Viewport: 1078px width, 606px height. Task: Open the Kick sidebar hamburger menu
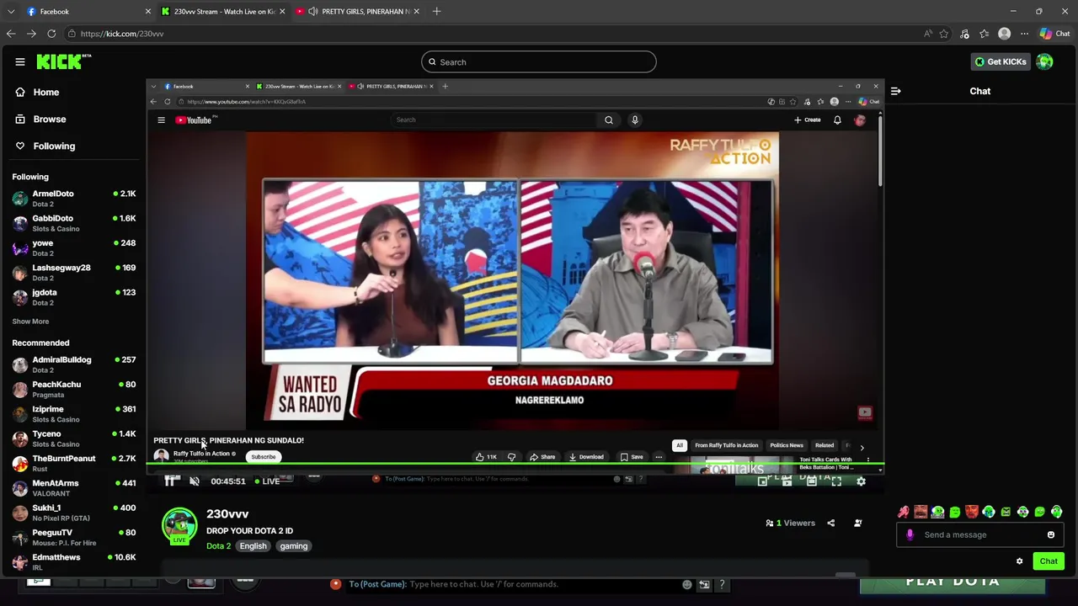(x=20, y=61)
